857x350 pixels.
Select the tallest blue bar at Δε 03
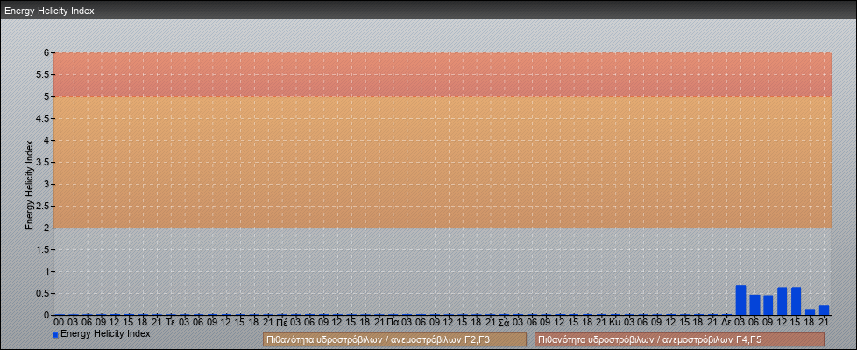coord(740,300)
